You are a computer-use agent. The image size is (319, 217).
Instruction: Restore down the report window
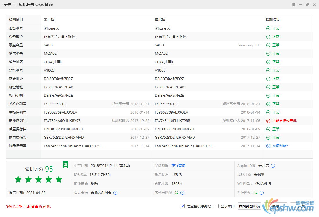tap(307, 5)
